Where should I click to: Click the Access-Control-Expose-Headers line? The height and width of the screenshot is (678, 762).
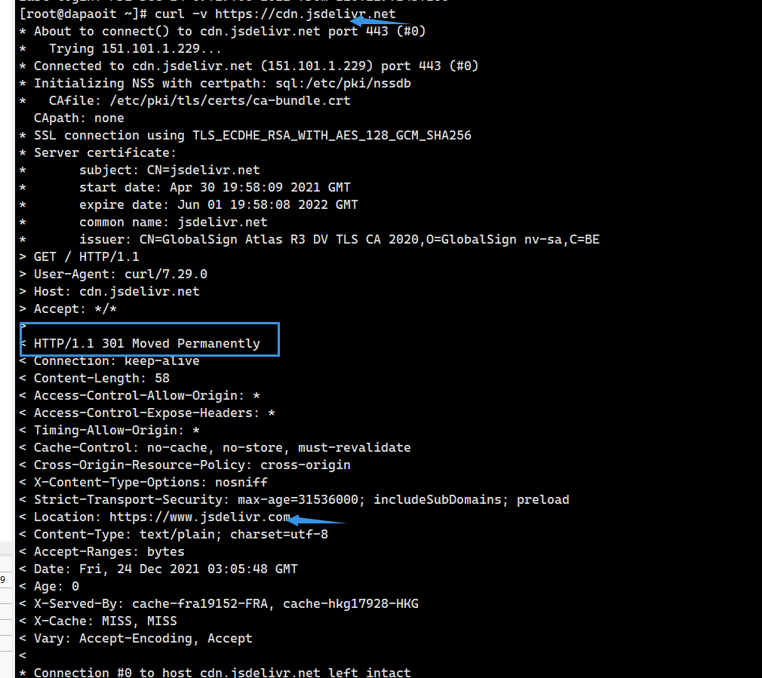(147, 413)
